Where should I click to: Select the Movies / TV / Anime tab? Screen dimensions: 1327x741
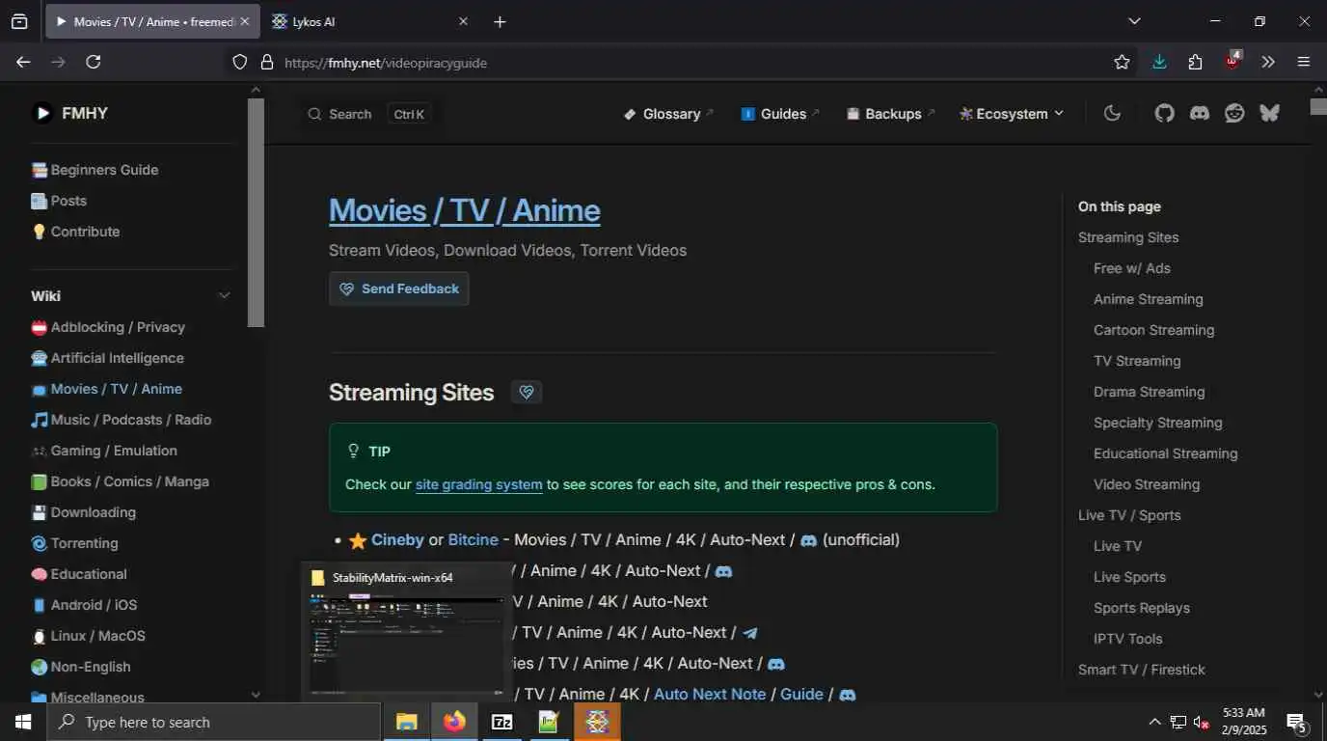(152, 21)
